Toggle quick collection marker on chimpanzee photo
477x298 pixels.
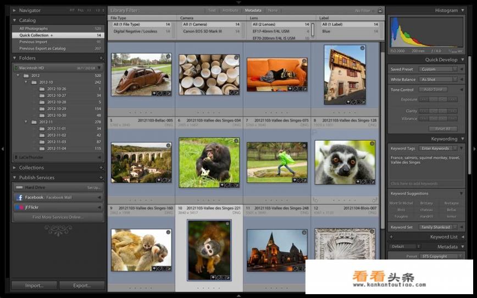(236, 141)
